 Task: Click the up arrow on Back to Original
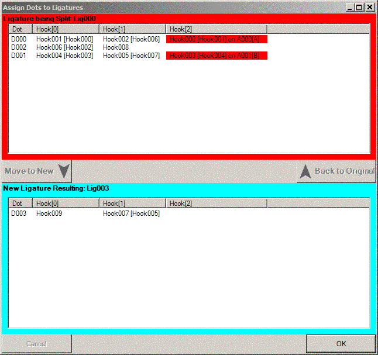tap(305, 171)
